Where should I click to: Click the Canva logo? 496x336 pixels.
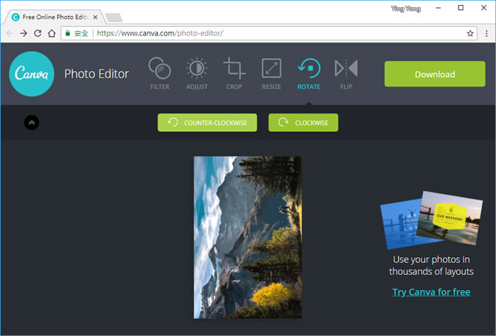pos(32,74)
